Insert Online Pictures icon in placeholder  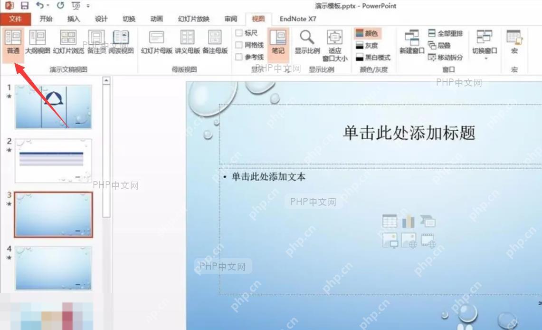coord(409,240)
